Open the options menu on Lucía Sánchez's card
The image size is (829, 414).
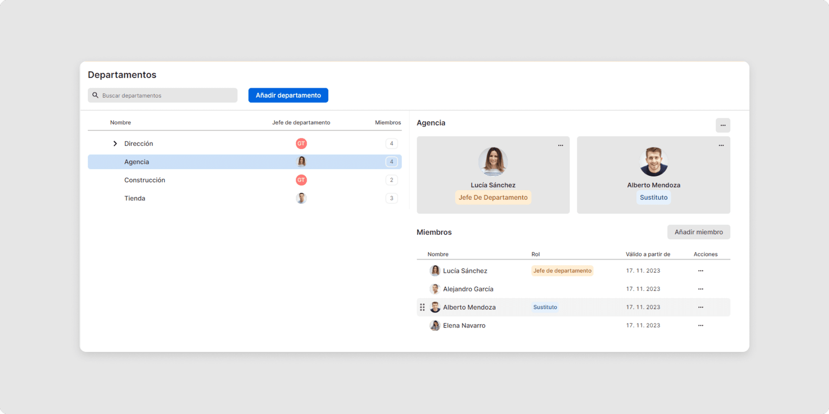(560, 145)
